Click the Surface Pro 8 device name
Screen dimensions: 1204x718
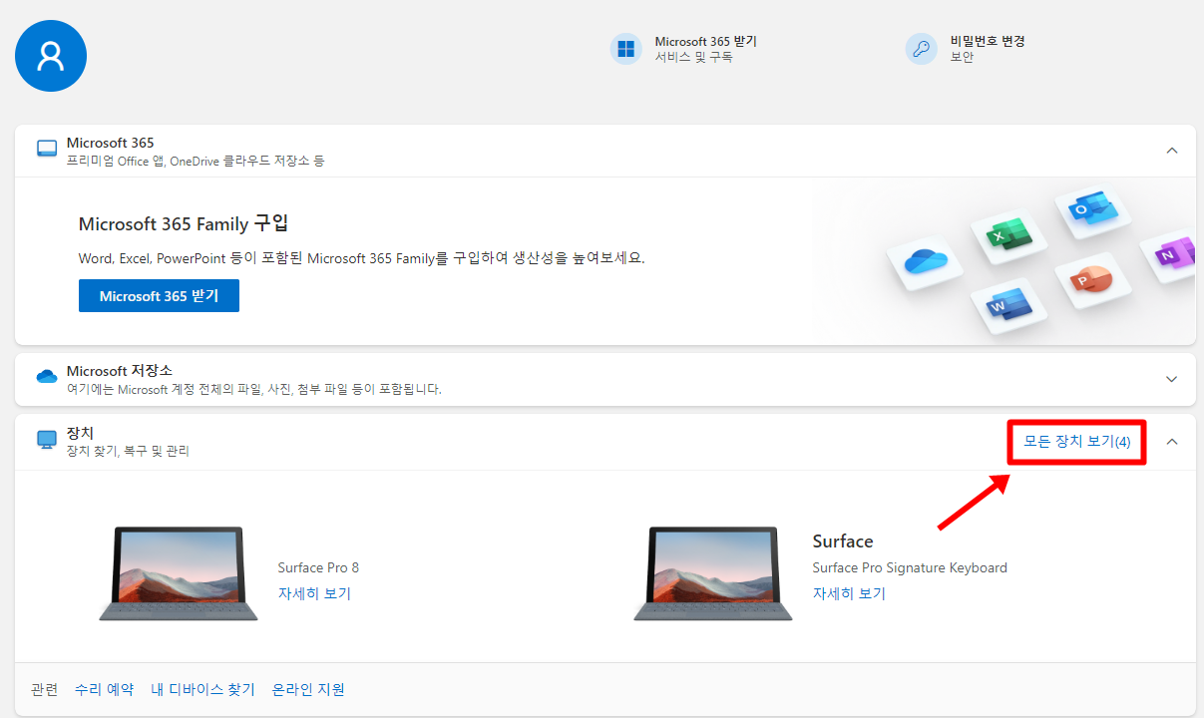click(318, 567)
